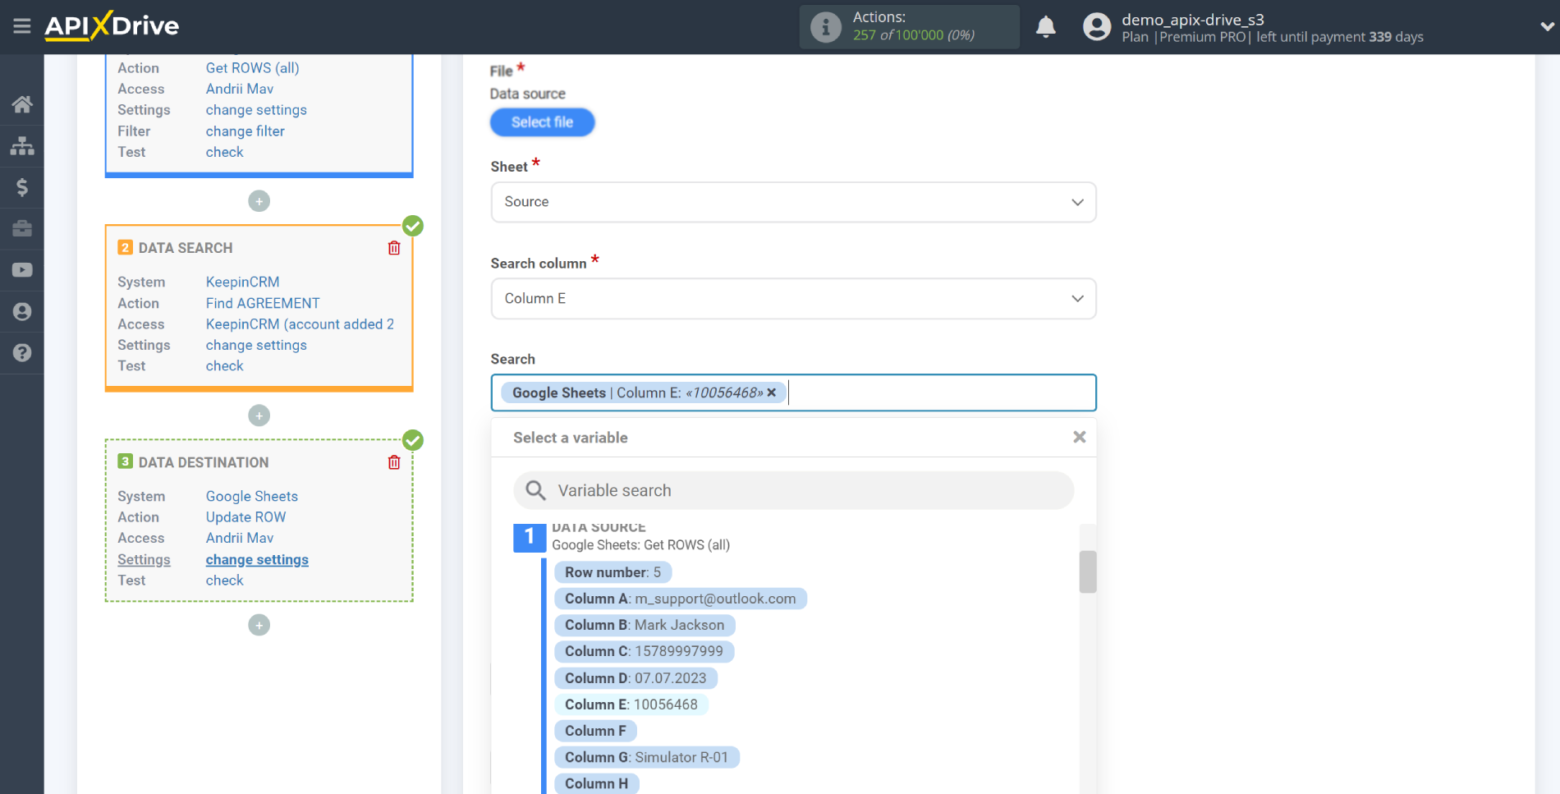Click change settings in Data Destination block

257,560
